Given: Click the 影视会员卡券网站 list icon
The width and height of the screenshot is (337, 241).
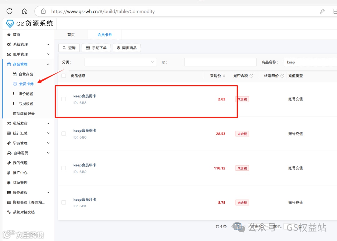Looking at the screenshot, I should point(9,202).
